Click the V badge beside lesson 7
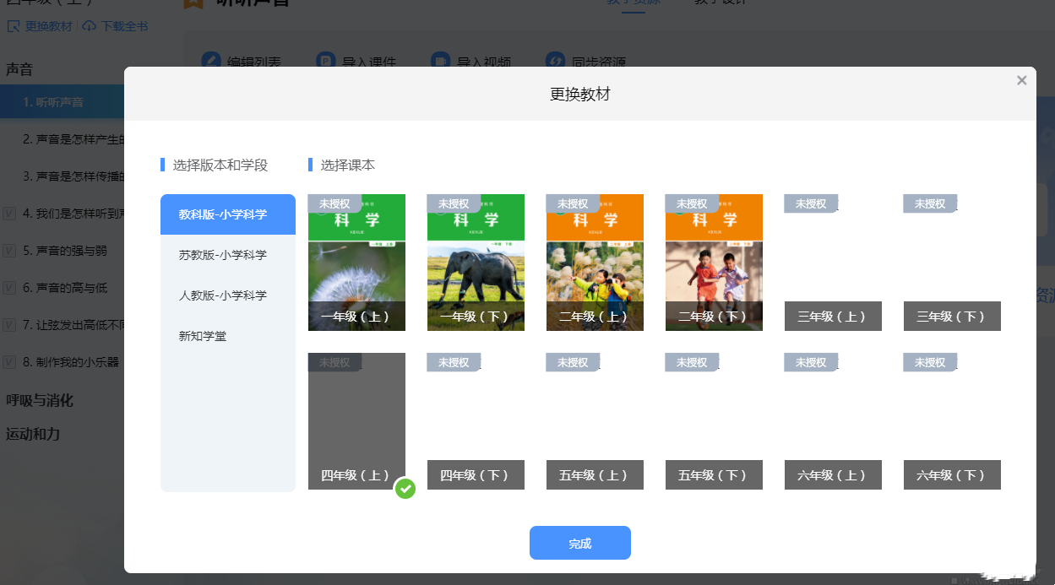The width and height of the screenshot is (1055, 585). coord(10,325)
